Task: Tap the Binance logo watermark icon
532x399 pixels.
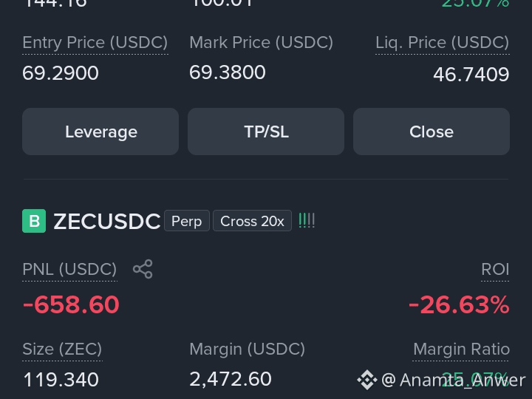Action: tap(367, 380)
